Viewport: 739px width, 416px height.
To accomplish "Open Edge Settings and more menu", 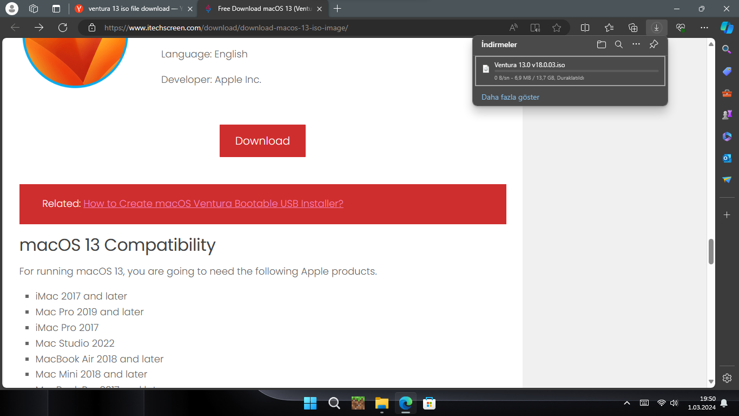I will pyautogui.click(x=704, y=28).
